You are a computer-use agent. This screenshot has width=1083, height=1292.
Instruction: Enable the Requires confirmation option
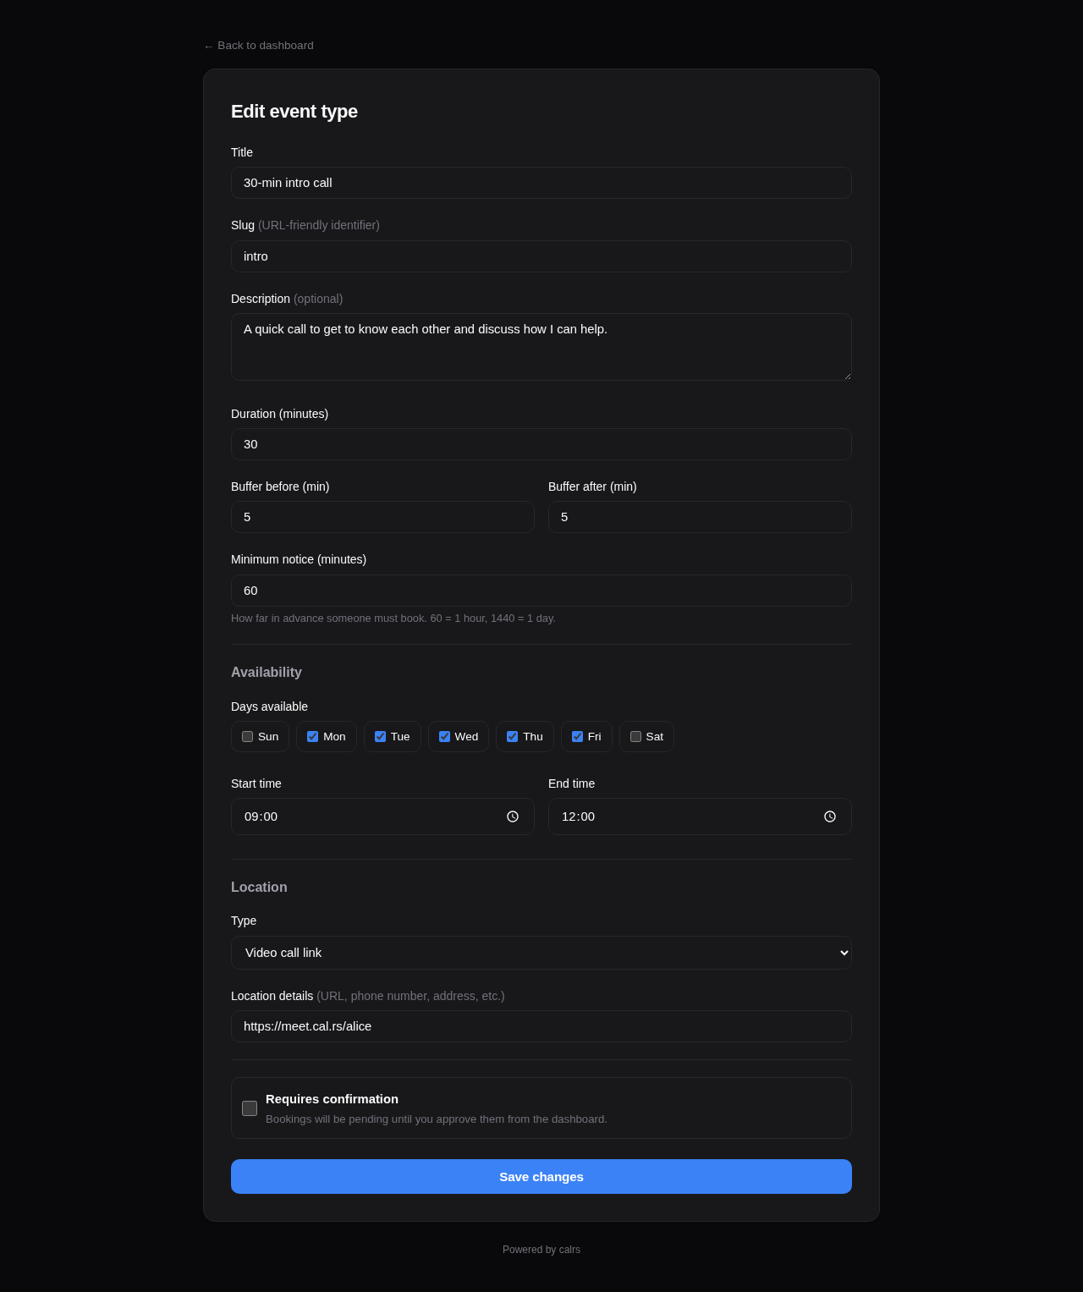249,1108
